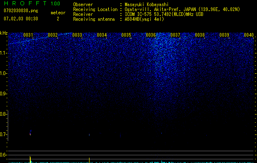Click time marker 0034
The height and width of the screenshot is (163, 257).
pos(102,35)
